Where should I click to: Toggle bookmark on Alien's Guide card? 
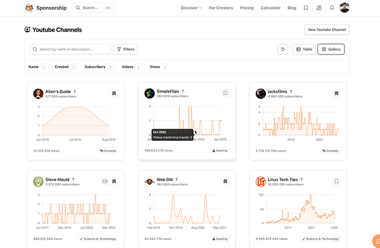click(114, 93)
